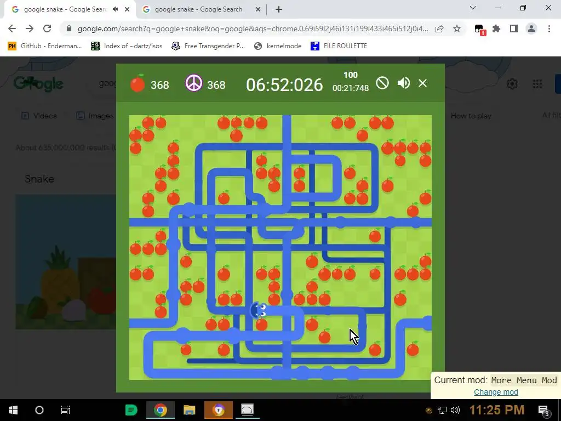Toggle the browser side panel
561x421 pixels.
point(514,29)
